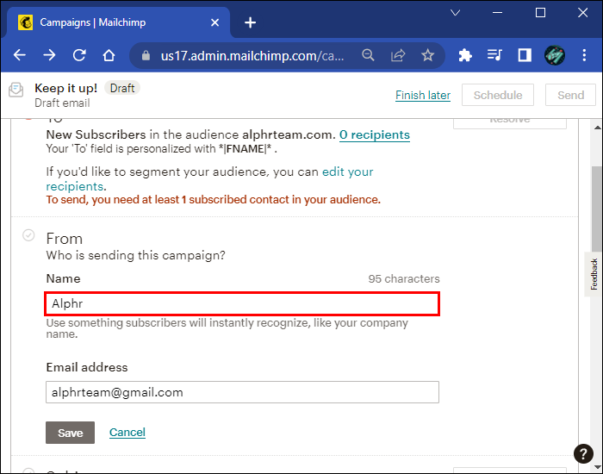Click the scrollbar up arrow

tap(597, 128)
